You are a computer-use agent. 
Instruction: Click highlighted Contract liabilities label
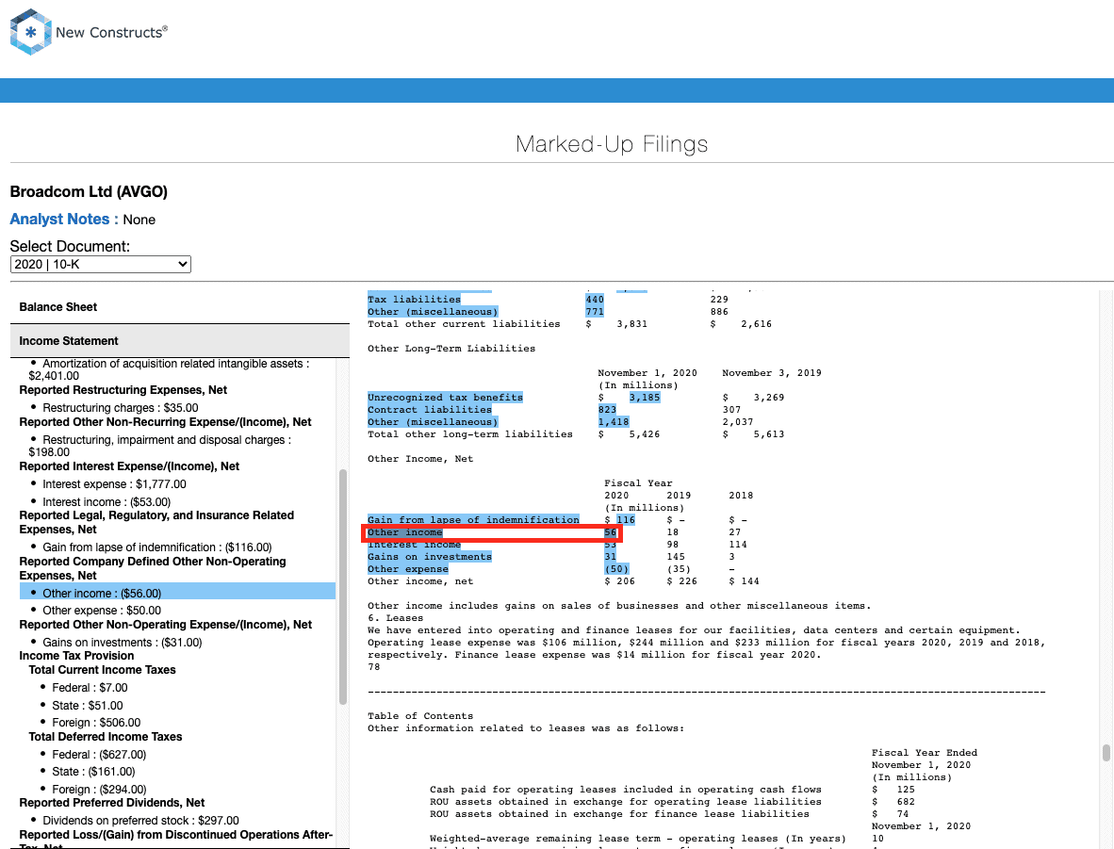pos(430,409)
